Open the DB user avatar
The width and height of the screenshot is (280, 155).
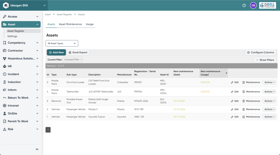click(253, 5)
